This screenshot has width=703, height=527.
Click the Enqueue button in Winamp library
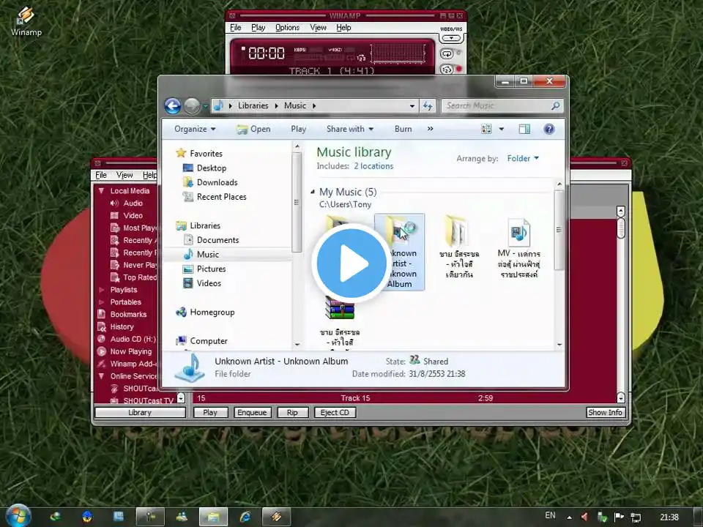tap(252, 412)
